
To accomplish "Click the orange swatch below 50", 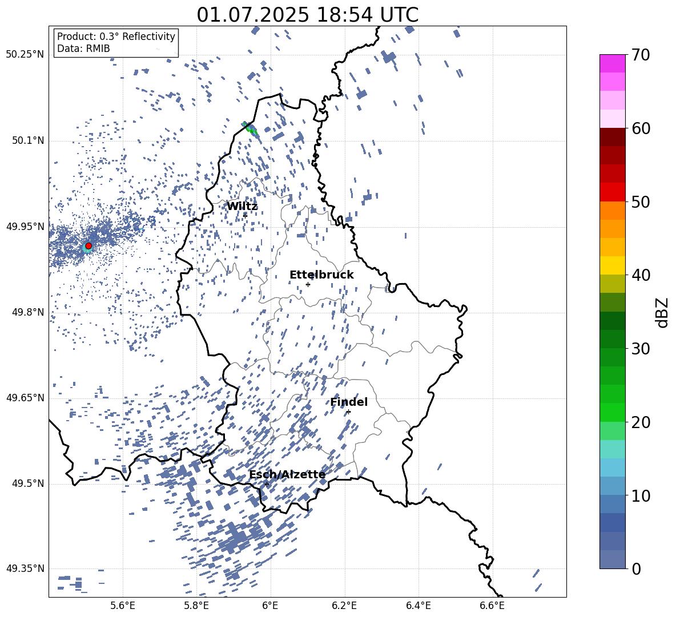I will pyautogui.click(x=612, y=210).
